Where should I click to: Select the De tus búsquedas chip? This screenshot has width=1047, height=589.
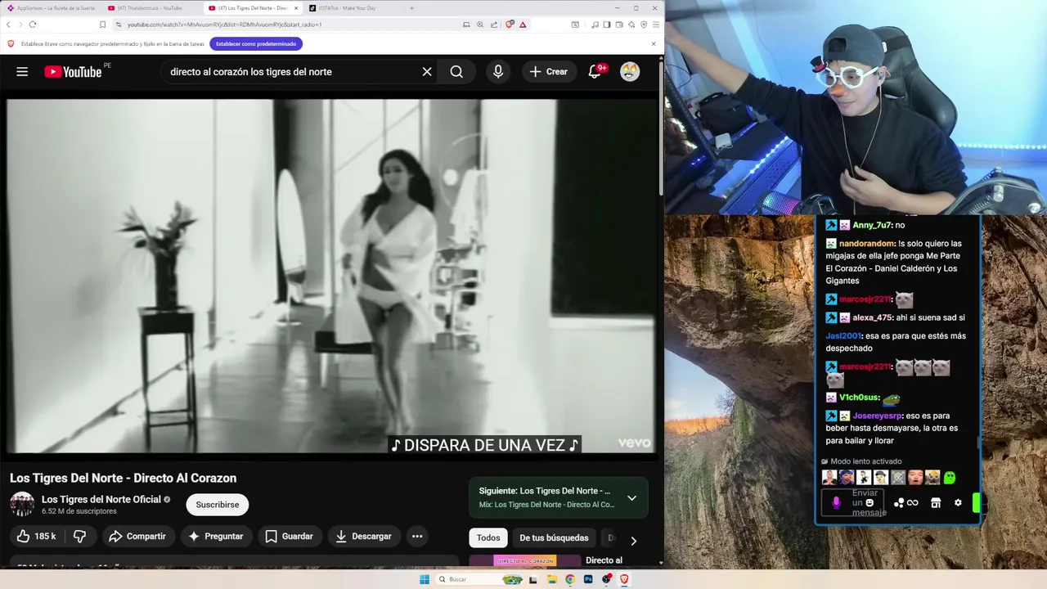coord(554,537)
